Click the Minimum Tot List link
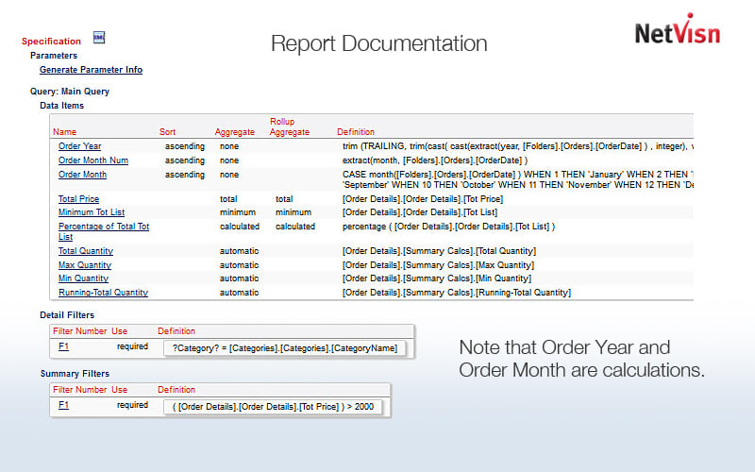This screenshot has height=472, width=755. pos(91,212)
